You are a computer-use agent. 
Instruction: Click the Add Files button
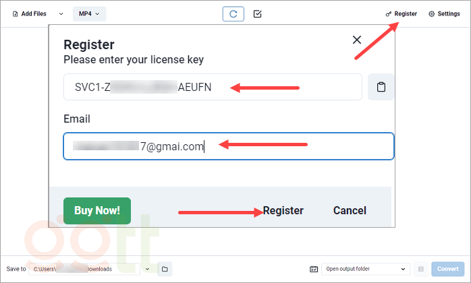(x=29, y=13)
